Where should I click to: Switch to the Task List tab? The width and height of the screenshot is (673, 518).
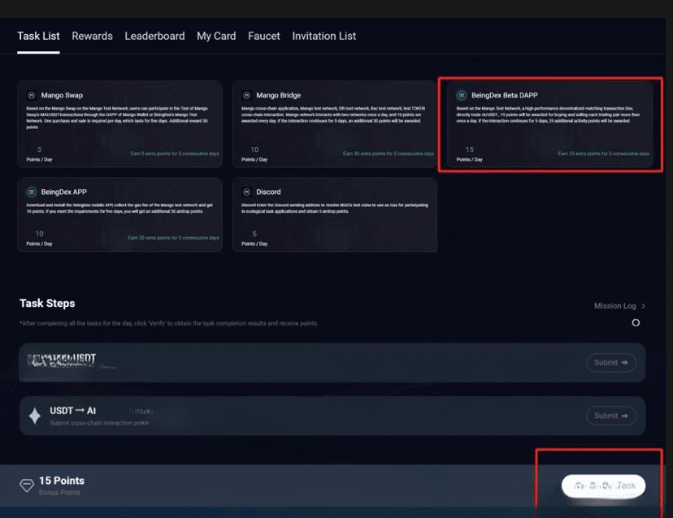point(38,36)
